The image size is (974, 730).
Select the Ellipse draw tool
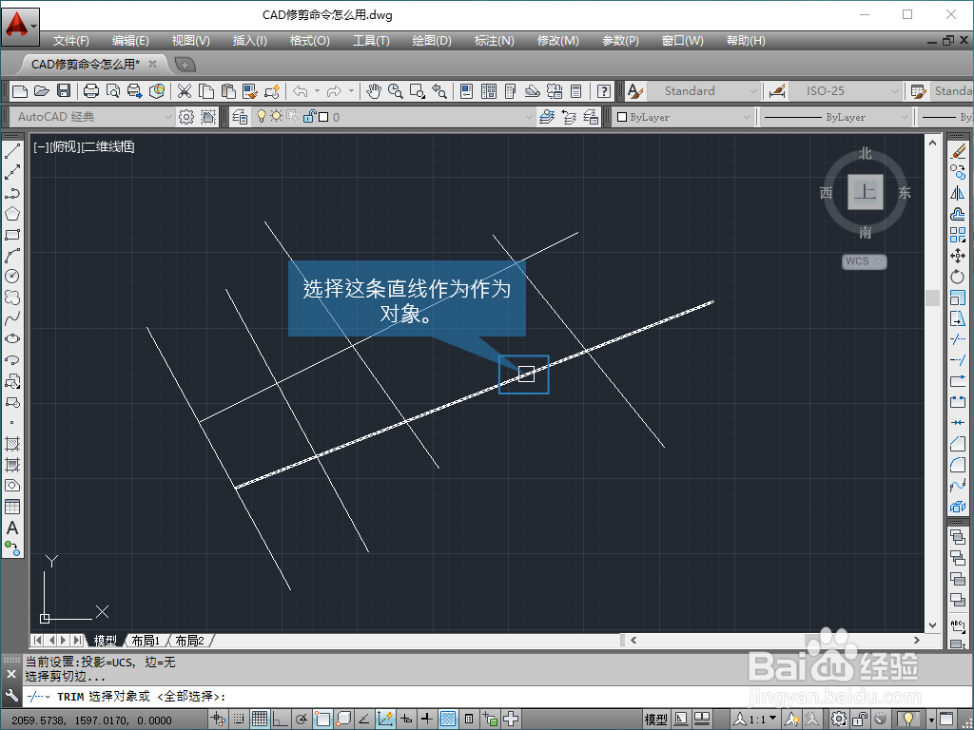12,339
